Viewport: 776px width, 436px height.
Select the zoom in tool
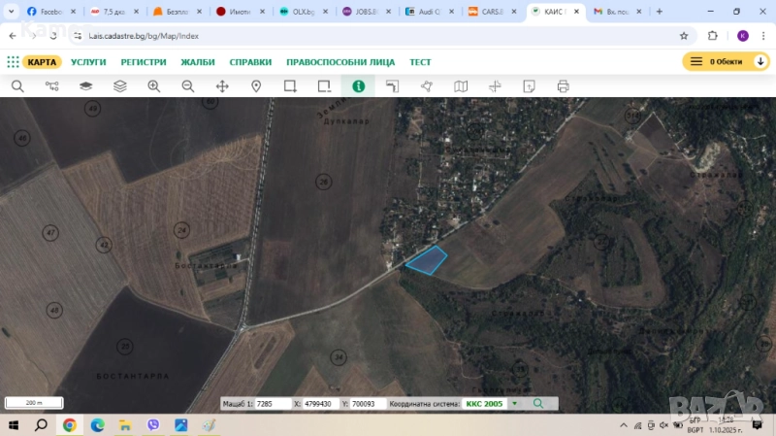pyautogui.click(x=154, y=86)
